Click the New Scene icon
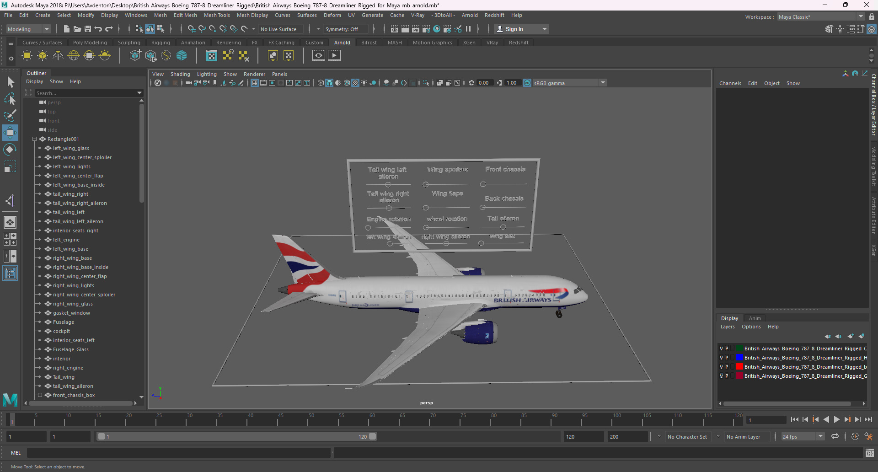 click(67, 29)
